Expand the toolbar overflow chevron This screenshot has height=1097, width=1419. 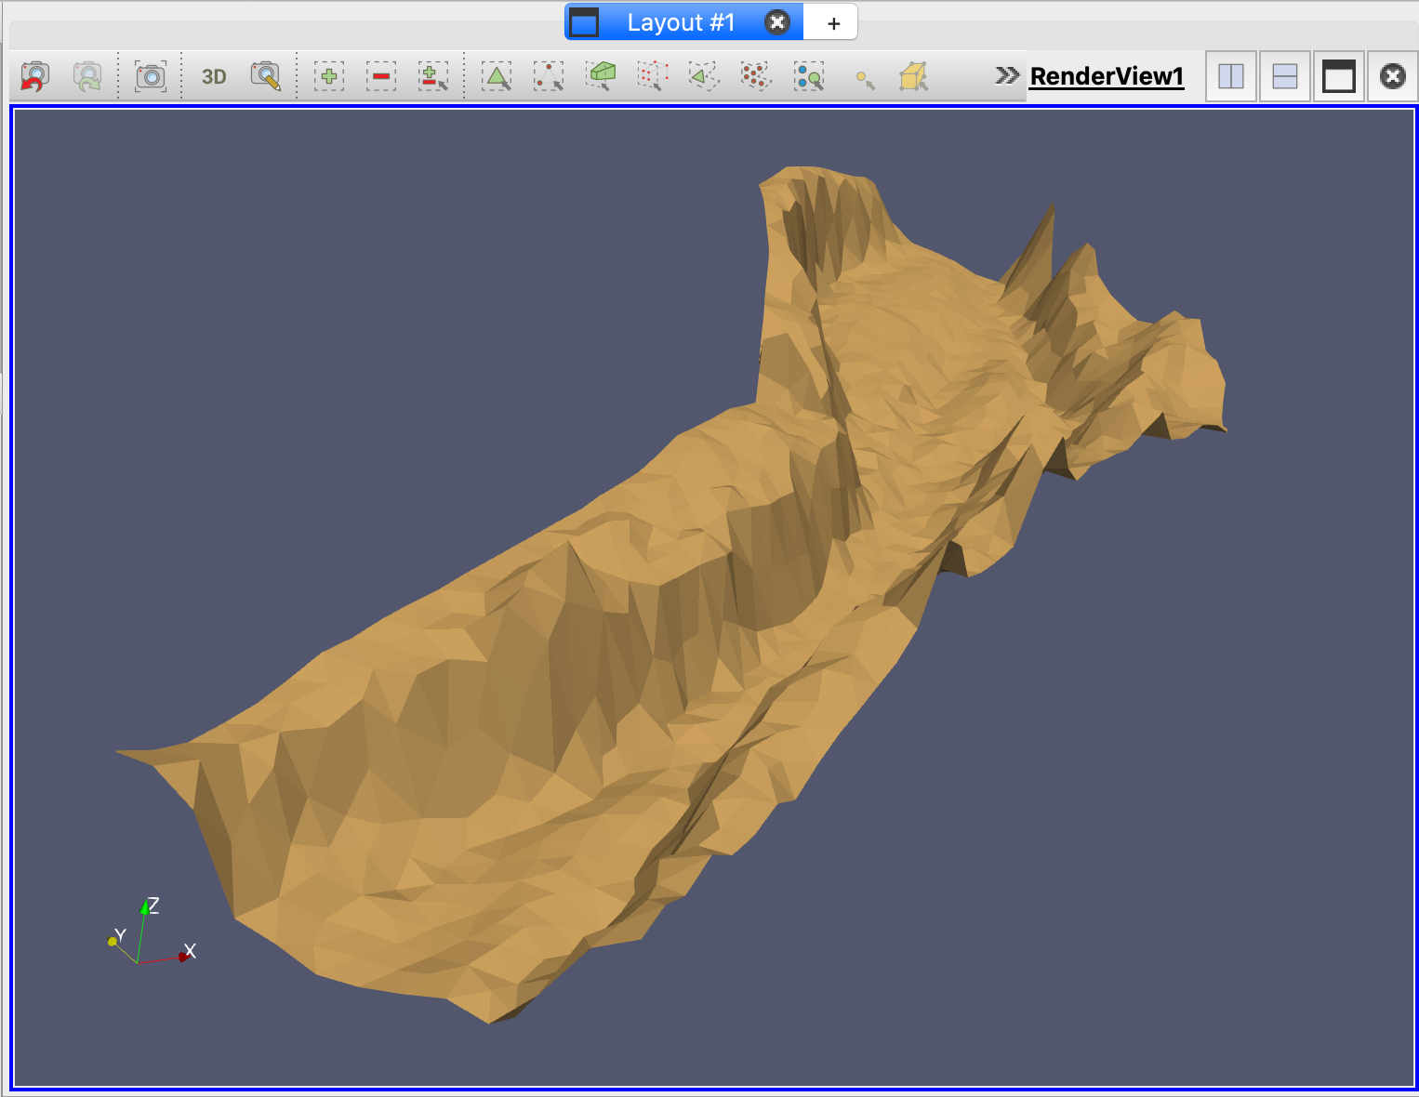[x=1006, y=75]
